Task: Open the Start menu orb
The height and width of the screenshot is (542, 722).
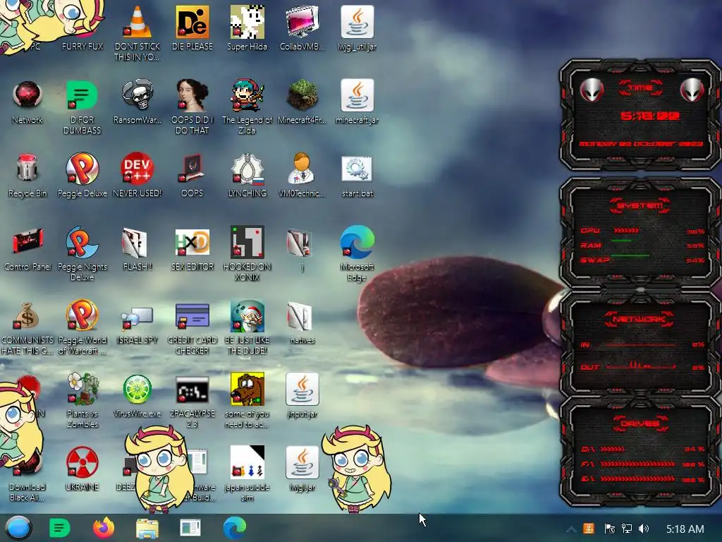Action: pyautogui.click(x=18, y=528)
